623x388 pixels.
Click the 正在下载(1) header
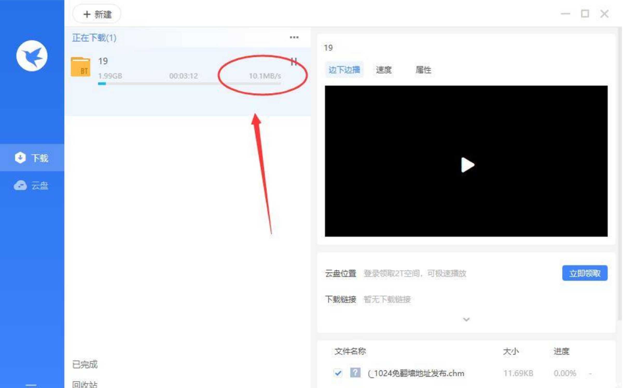94,38
